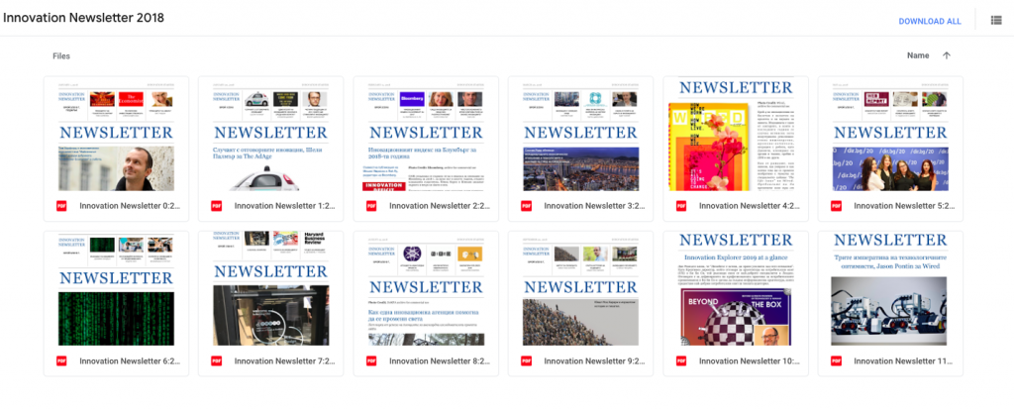Click PDF icon of Innovation Newsletter 0
Image resolution: width=1014 pixels, height=410 pixels.
(x=61, y=206)
